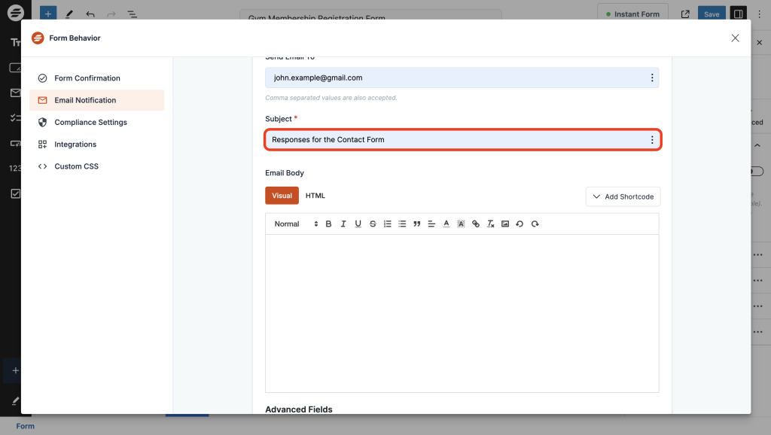Screen dimensions: 771x435
Task: Click into the Subject input field
Action: [452, 140]
